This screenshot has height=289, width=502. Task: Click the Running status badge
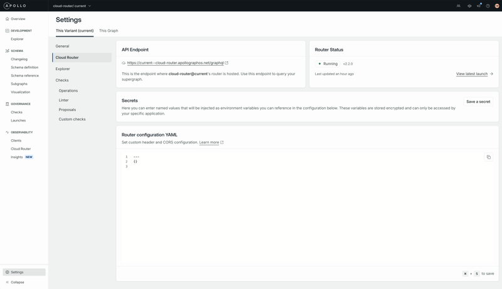tap(328, 63)
